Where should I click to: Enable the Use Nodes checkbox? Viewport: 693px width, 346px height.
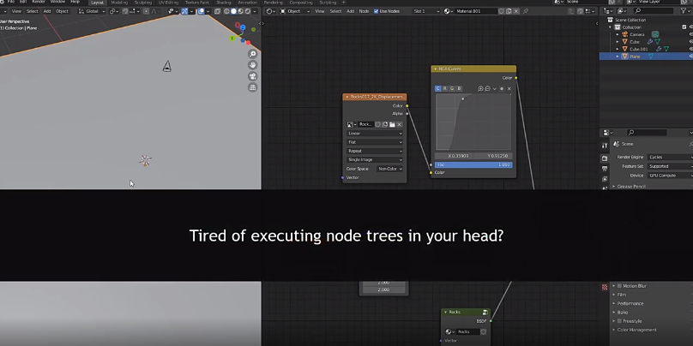(x=376, y=11)
